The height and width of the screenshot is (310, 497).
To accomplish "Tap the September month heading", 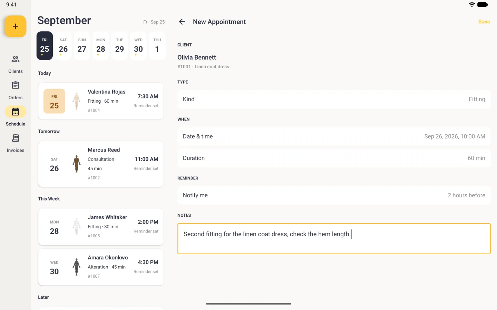I will (x=64, y=20).
